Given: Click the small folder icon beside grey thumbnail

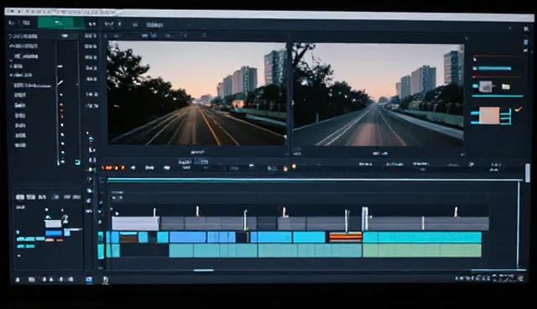Looking at the screenshot, I should coord(506,86).
